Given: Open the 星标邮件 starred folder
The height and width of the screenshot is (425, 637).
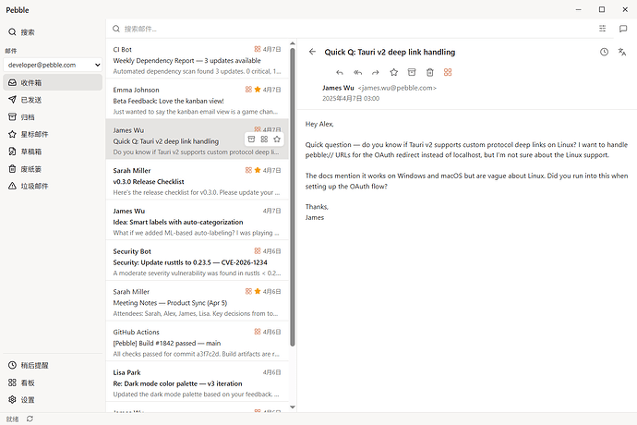Looking at the screenshot, I should pyautogui.click(x=53, y=134).
